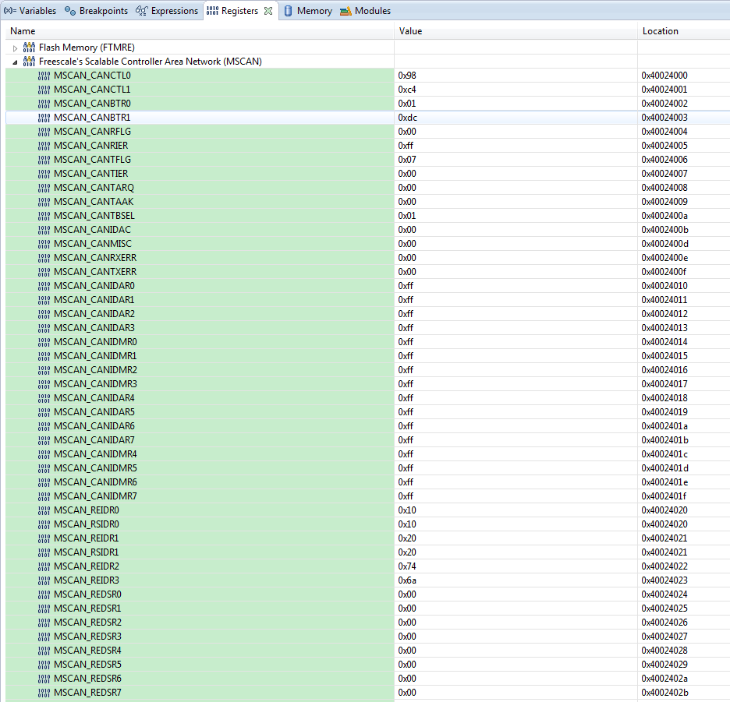
Task: Click the register icon beside MSCAN_CANMISC
Action: pyautogui.click(x=44, y=244)
